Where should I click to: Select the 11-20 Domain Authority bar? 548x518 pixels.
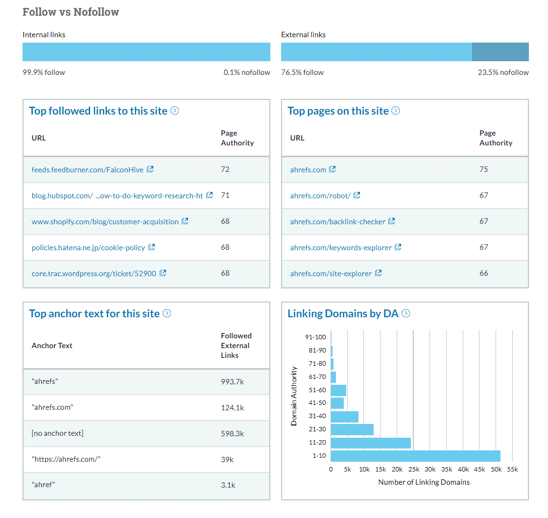coord(371,443)
